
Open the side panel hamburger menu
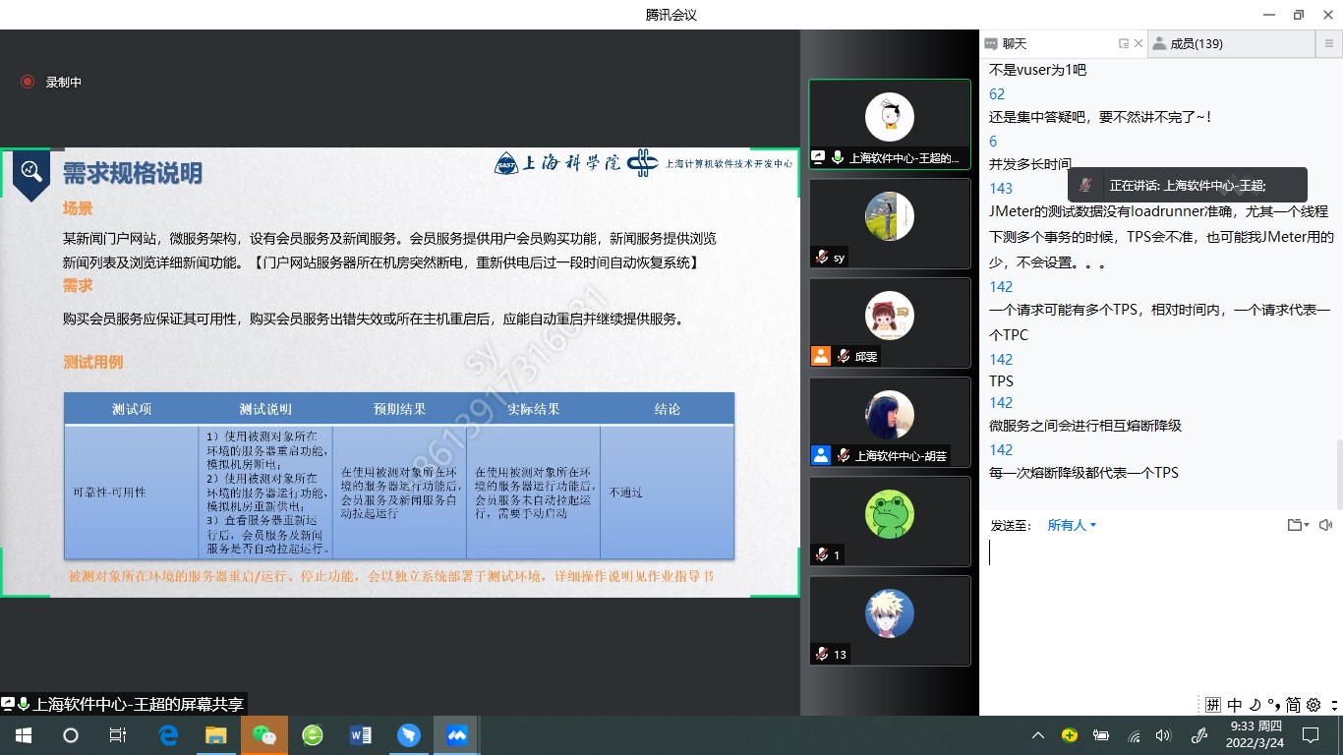click(1327, 44)
